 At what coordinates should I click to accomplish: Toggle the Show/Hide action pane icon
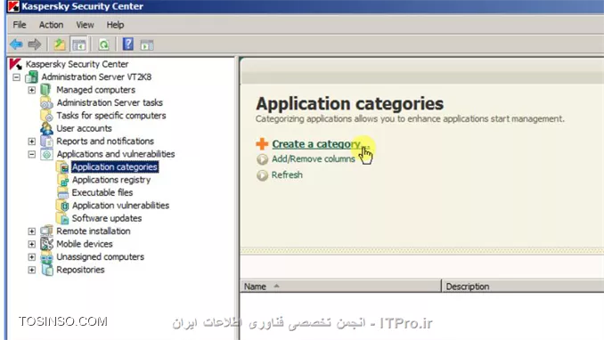(x=147, y=45)
